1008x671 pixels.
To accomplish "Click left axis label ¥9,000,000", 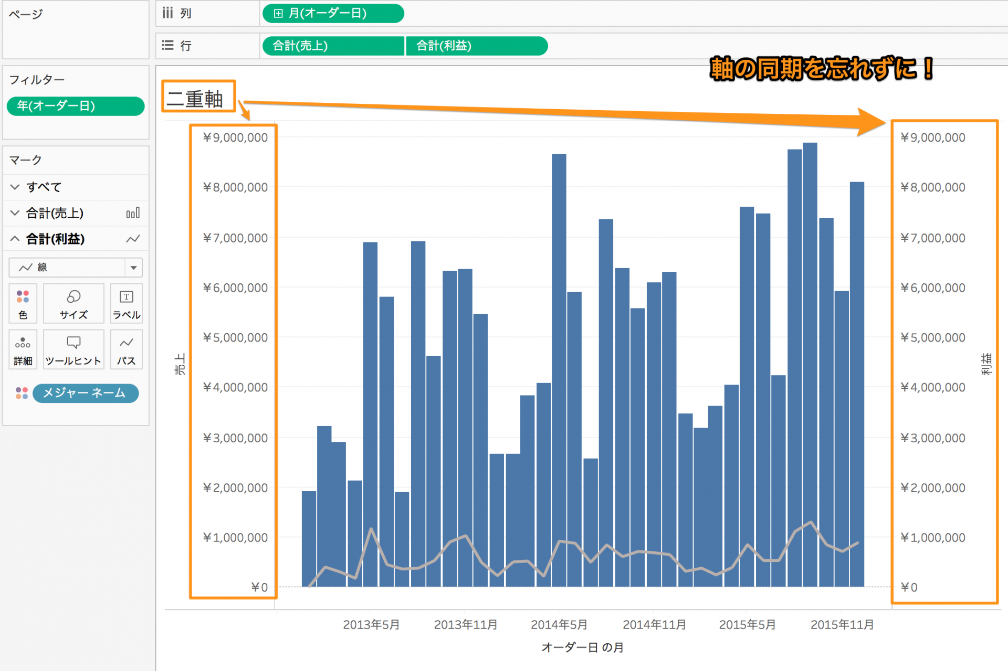I will [236, 137].
